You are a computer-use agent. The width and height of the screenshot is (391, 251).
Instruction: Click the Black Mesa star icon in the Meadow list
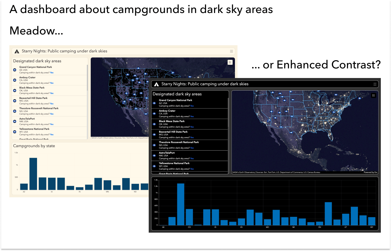15,90
